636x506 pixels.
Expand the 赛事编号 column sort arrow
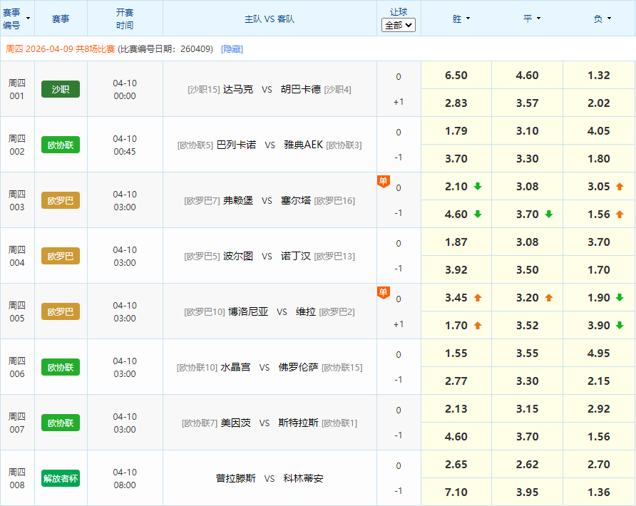[28, 19]
